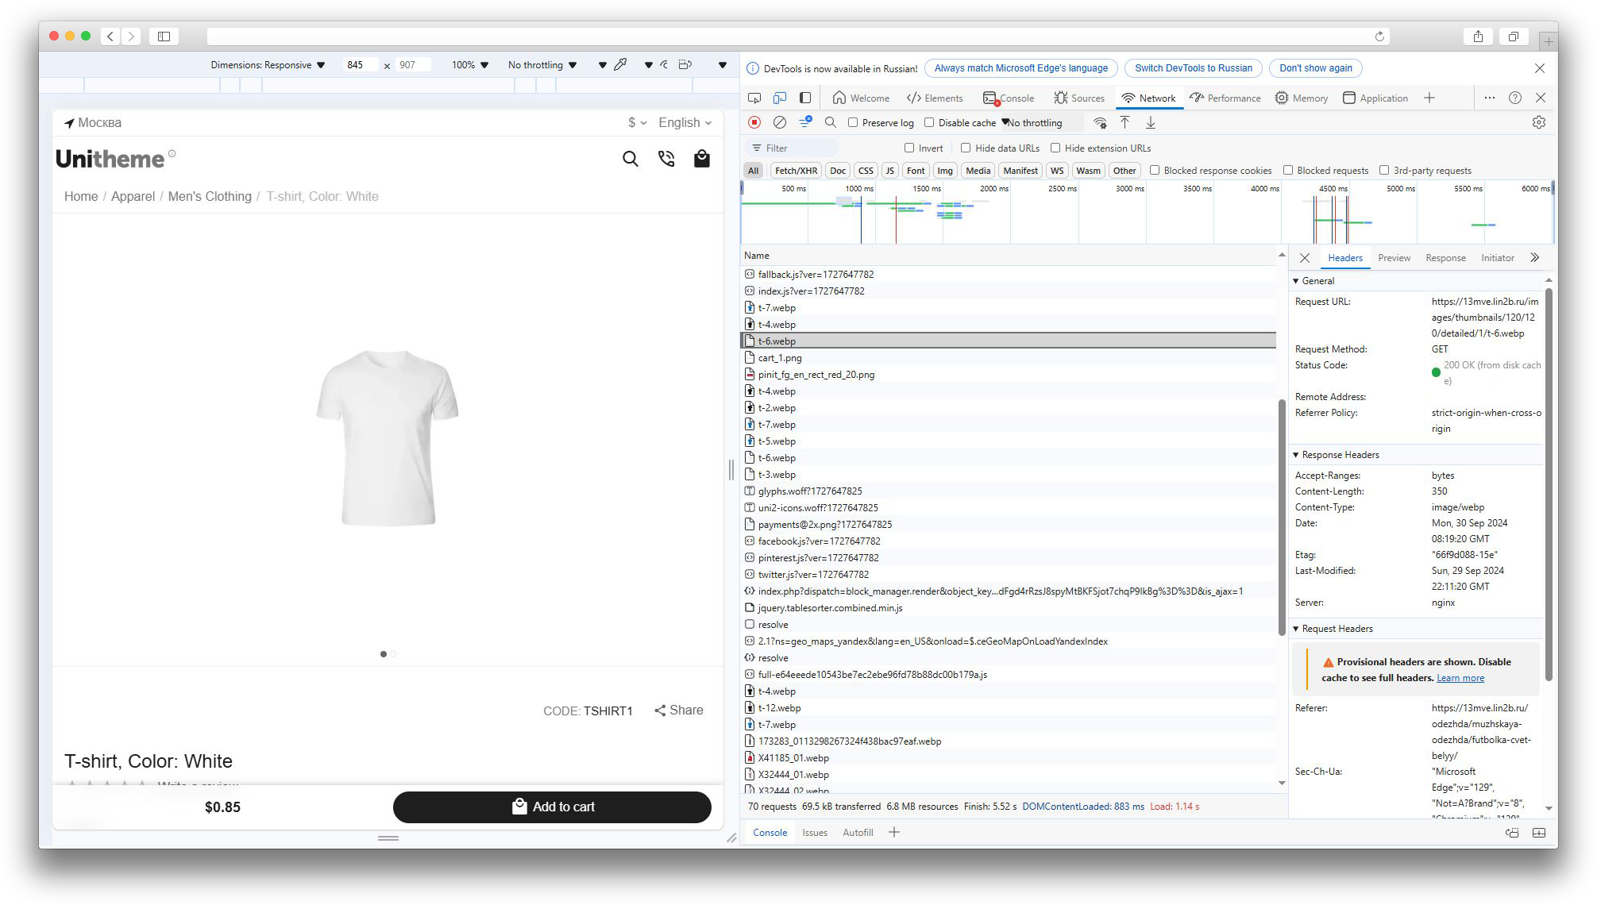This screenshot has height=905, width=1597.
Task: Click the clear network log icon
Action: [780, 122]
